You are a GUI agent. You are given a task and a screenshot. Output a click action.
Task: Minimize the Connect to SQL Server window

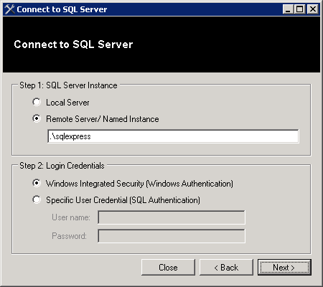pyautogui.click(x=288, y=9)
